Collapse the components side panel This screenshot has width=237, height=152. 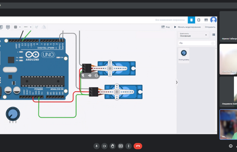[176, 82]
